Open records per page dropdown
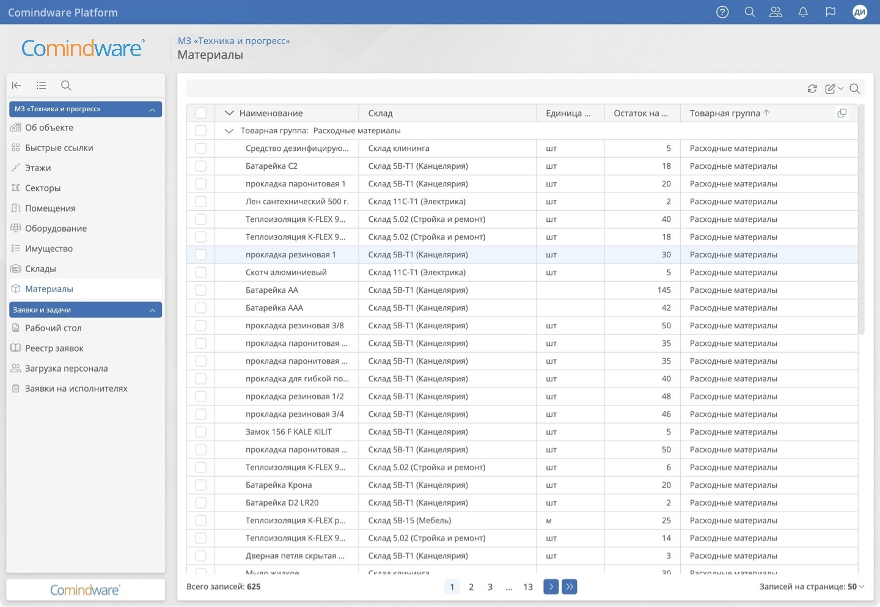 click(x=855, y=587)
